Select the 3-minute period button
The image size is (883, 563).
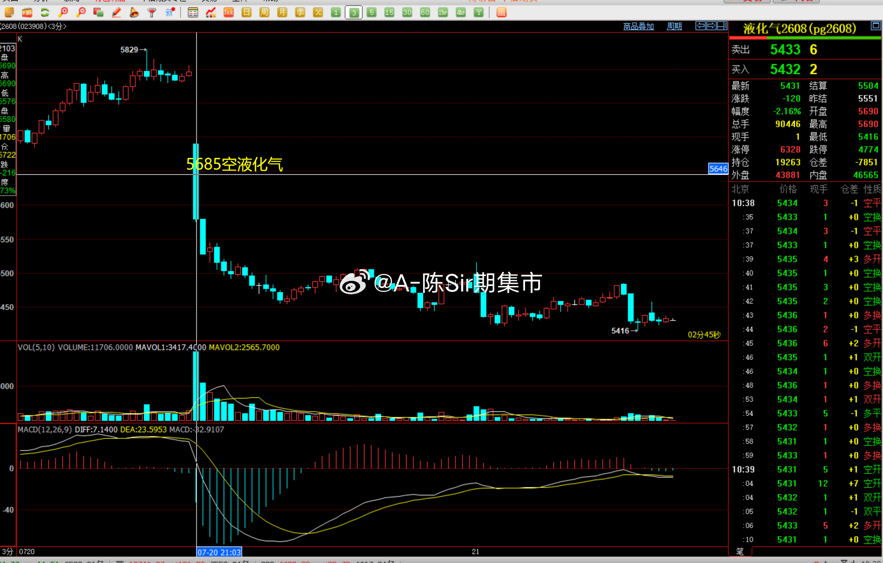pos(354,12)
